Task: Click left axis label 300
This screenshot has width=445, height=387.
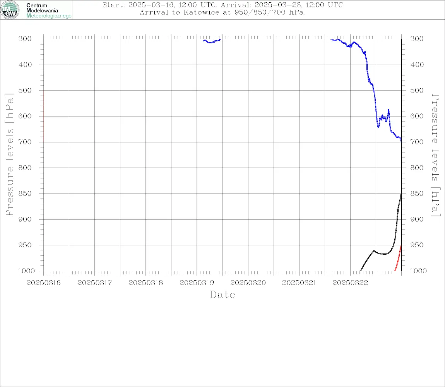Action: (25, 39)
